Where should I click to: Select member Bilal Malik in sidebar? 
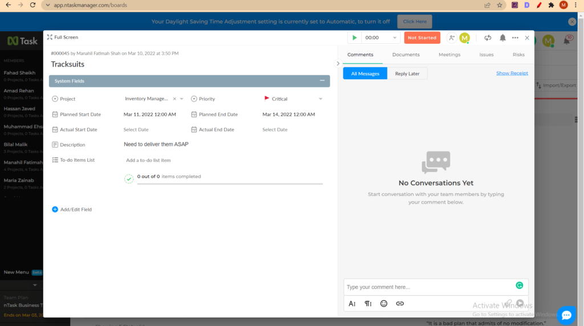pyautogui.click(x=15, y=144)
